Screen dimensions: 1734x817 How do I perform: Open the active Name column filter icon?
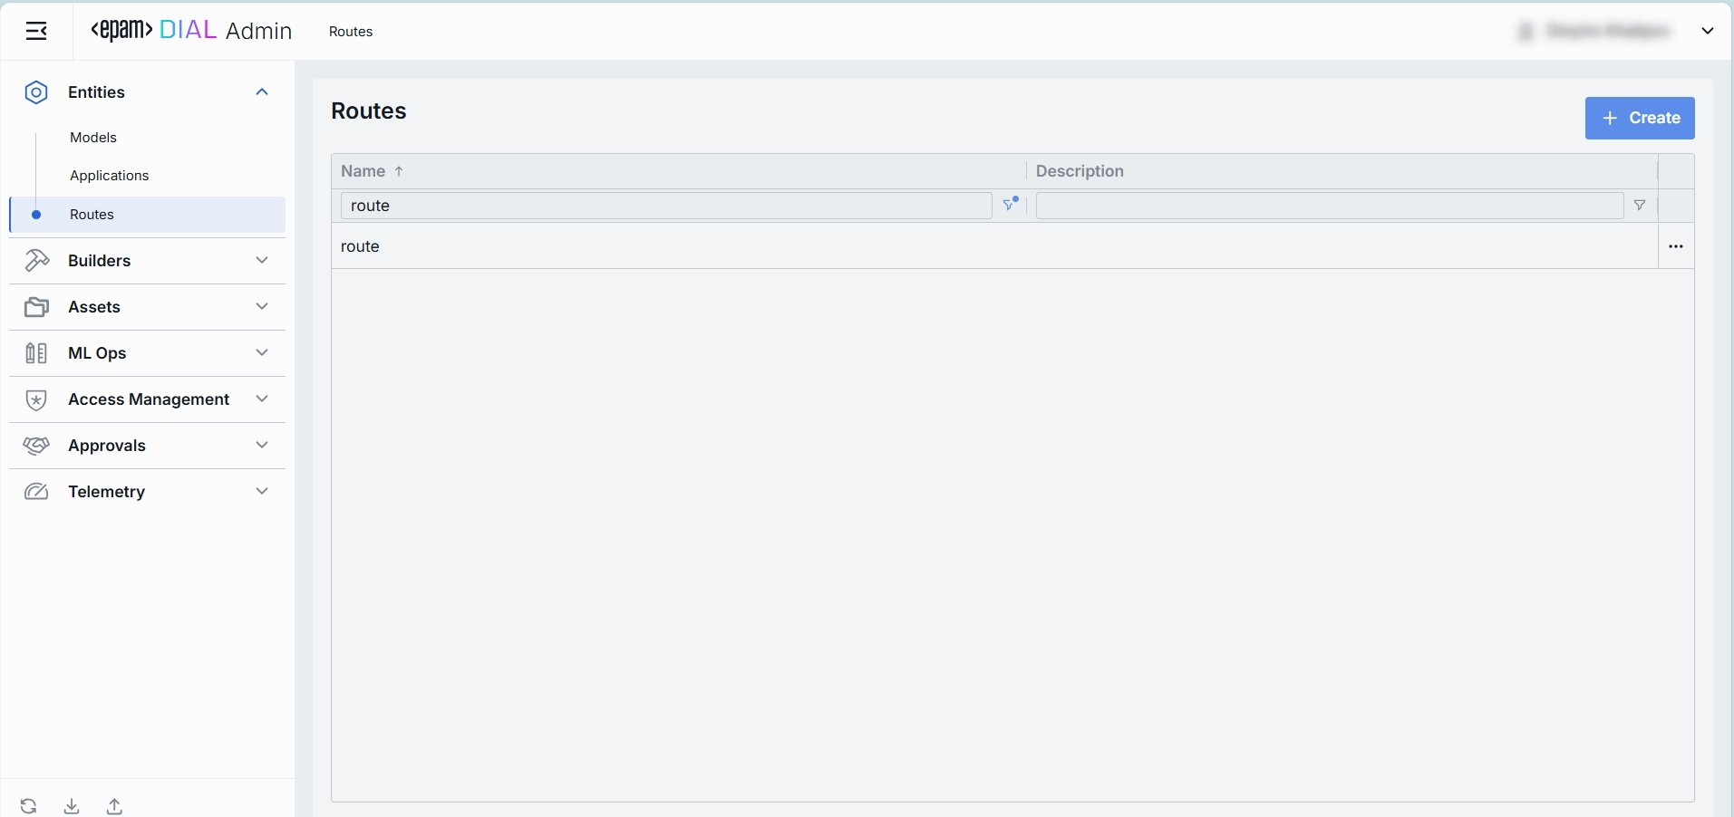[1011, 205]
